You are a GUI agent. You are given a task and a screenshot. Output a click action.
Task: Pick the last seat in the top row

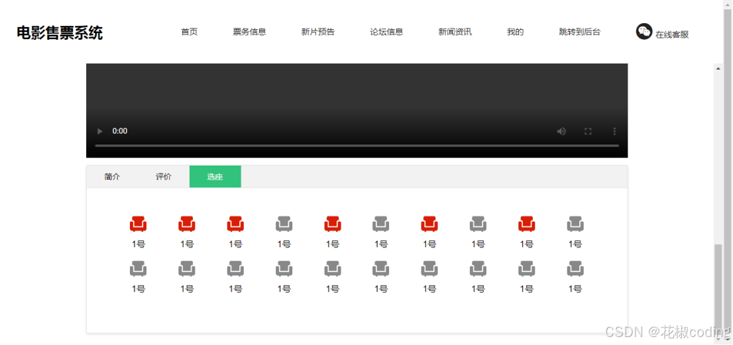pos(575,224)
